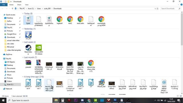Open GoPro folder in Quick access
The width and height of the screenshot is (183, 103).
click(9, 21)
